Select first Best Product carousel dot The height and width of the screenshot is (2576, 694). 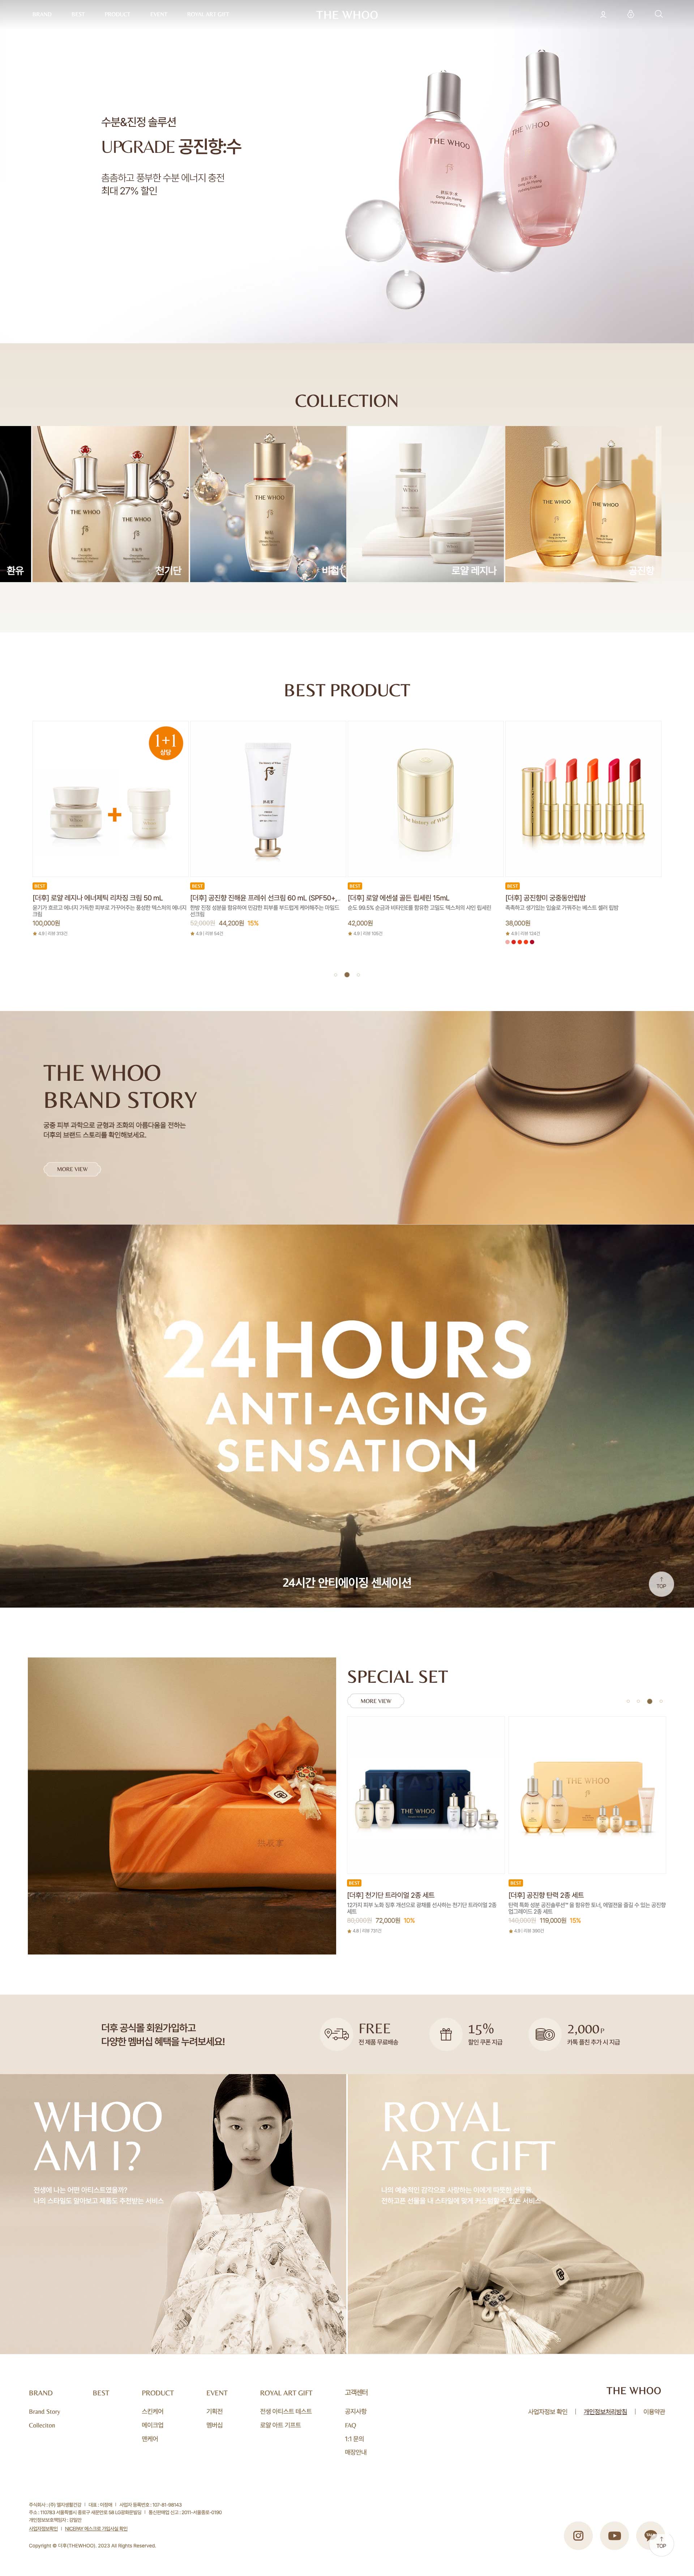(x=336, y=974)
